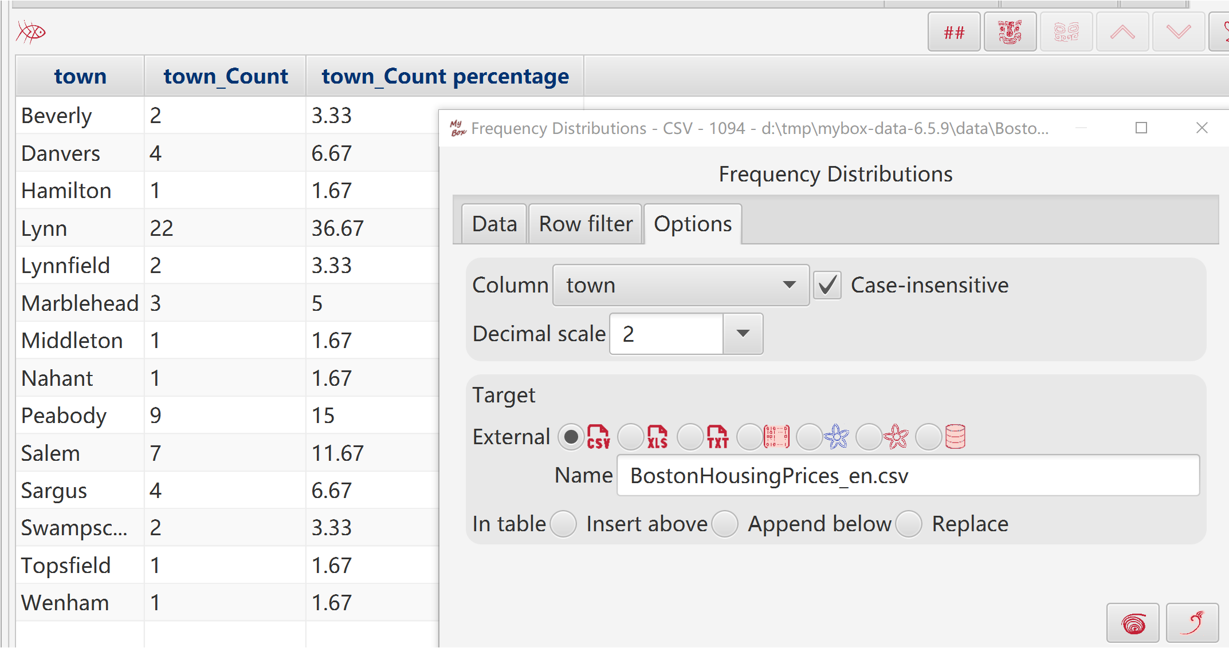Switch to the Data tab

coord(494,224)
